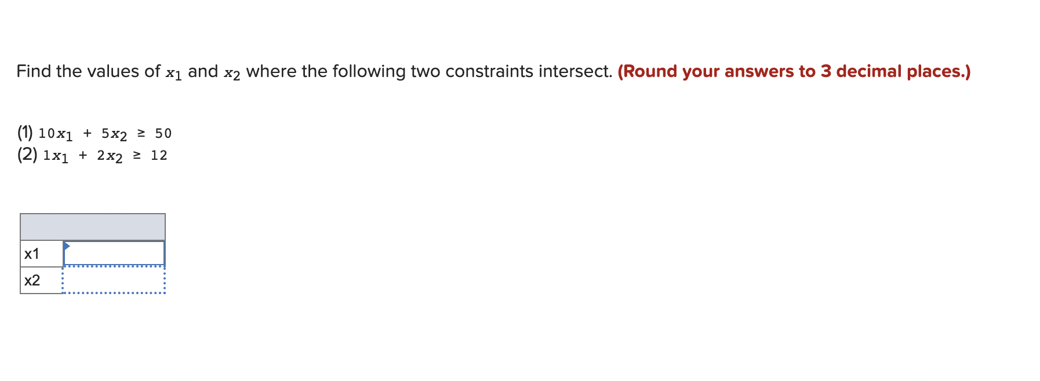Screen dimensions: 1040x381
Task: Click the x1 row label
Action: click(x=32, y=253)
